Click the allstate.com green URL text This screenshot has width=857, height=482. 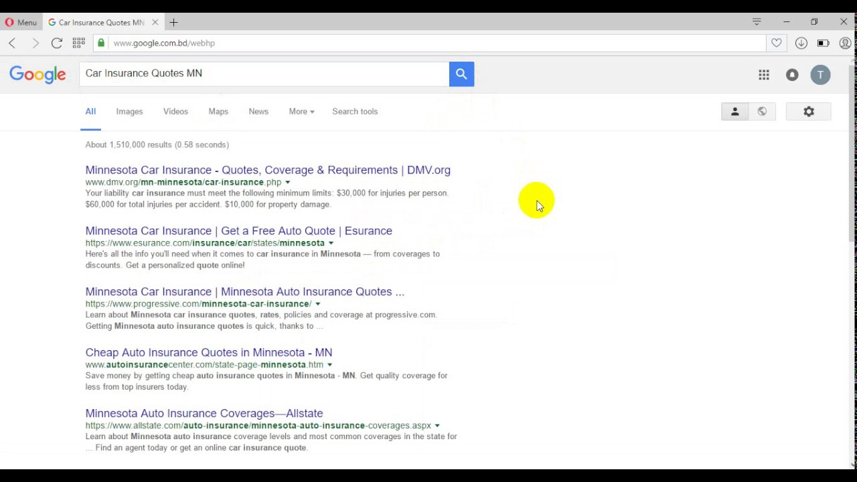(x=258, y=426)
